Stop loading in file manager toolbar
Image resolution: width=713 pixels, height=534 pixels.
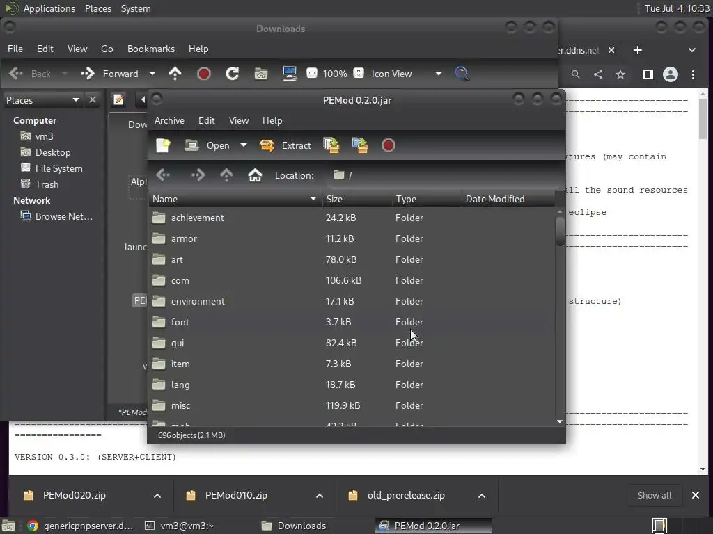[204, 74]
